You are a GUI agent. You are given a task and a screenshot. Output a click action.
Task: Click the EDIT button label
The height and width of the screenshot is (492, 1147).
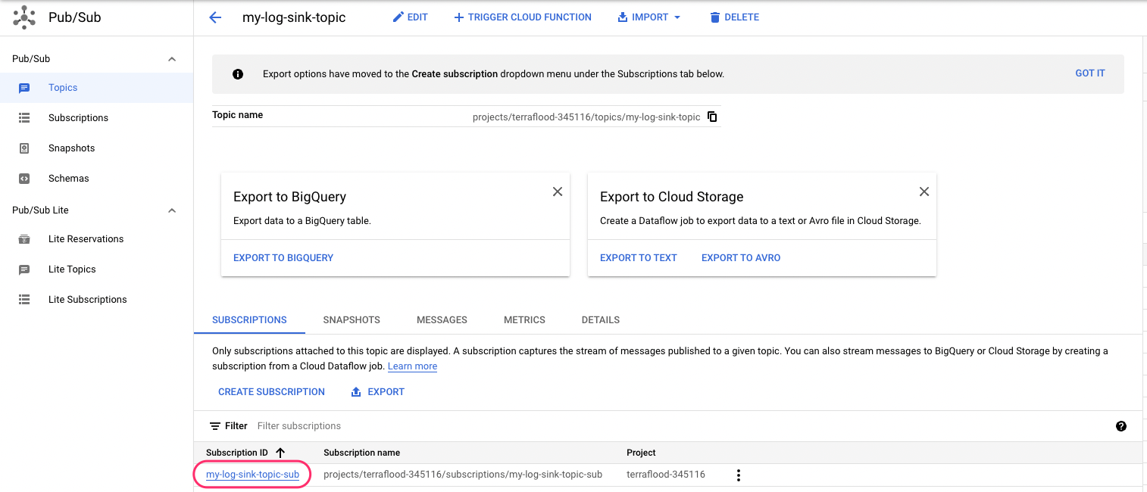pos(417,17)
